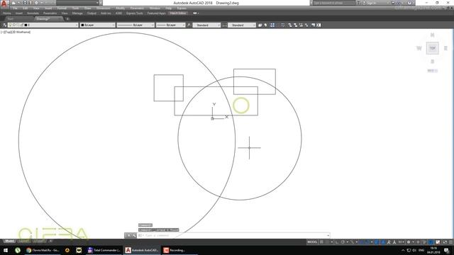Viewport: 454px width, 255px height.
Task: Click the ByLayer color swatch square
Action: coord(82,25)
